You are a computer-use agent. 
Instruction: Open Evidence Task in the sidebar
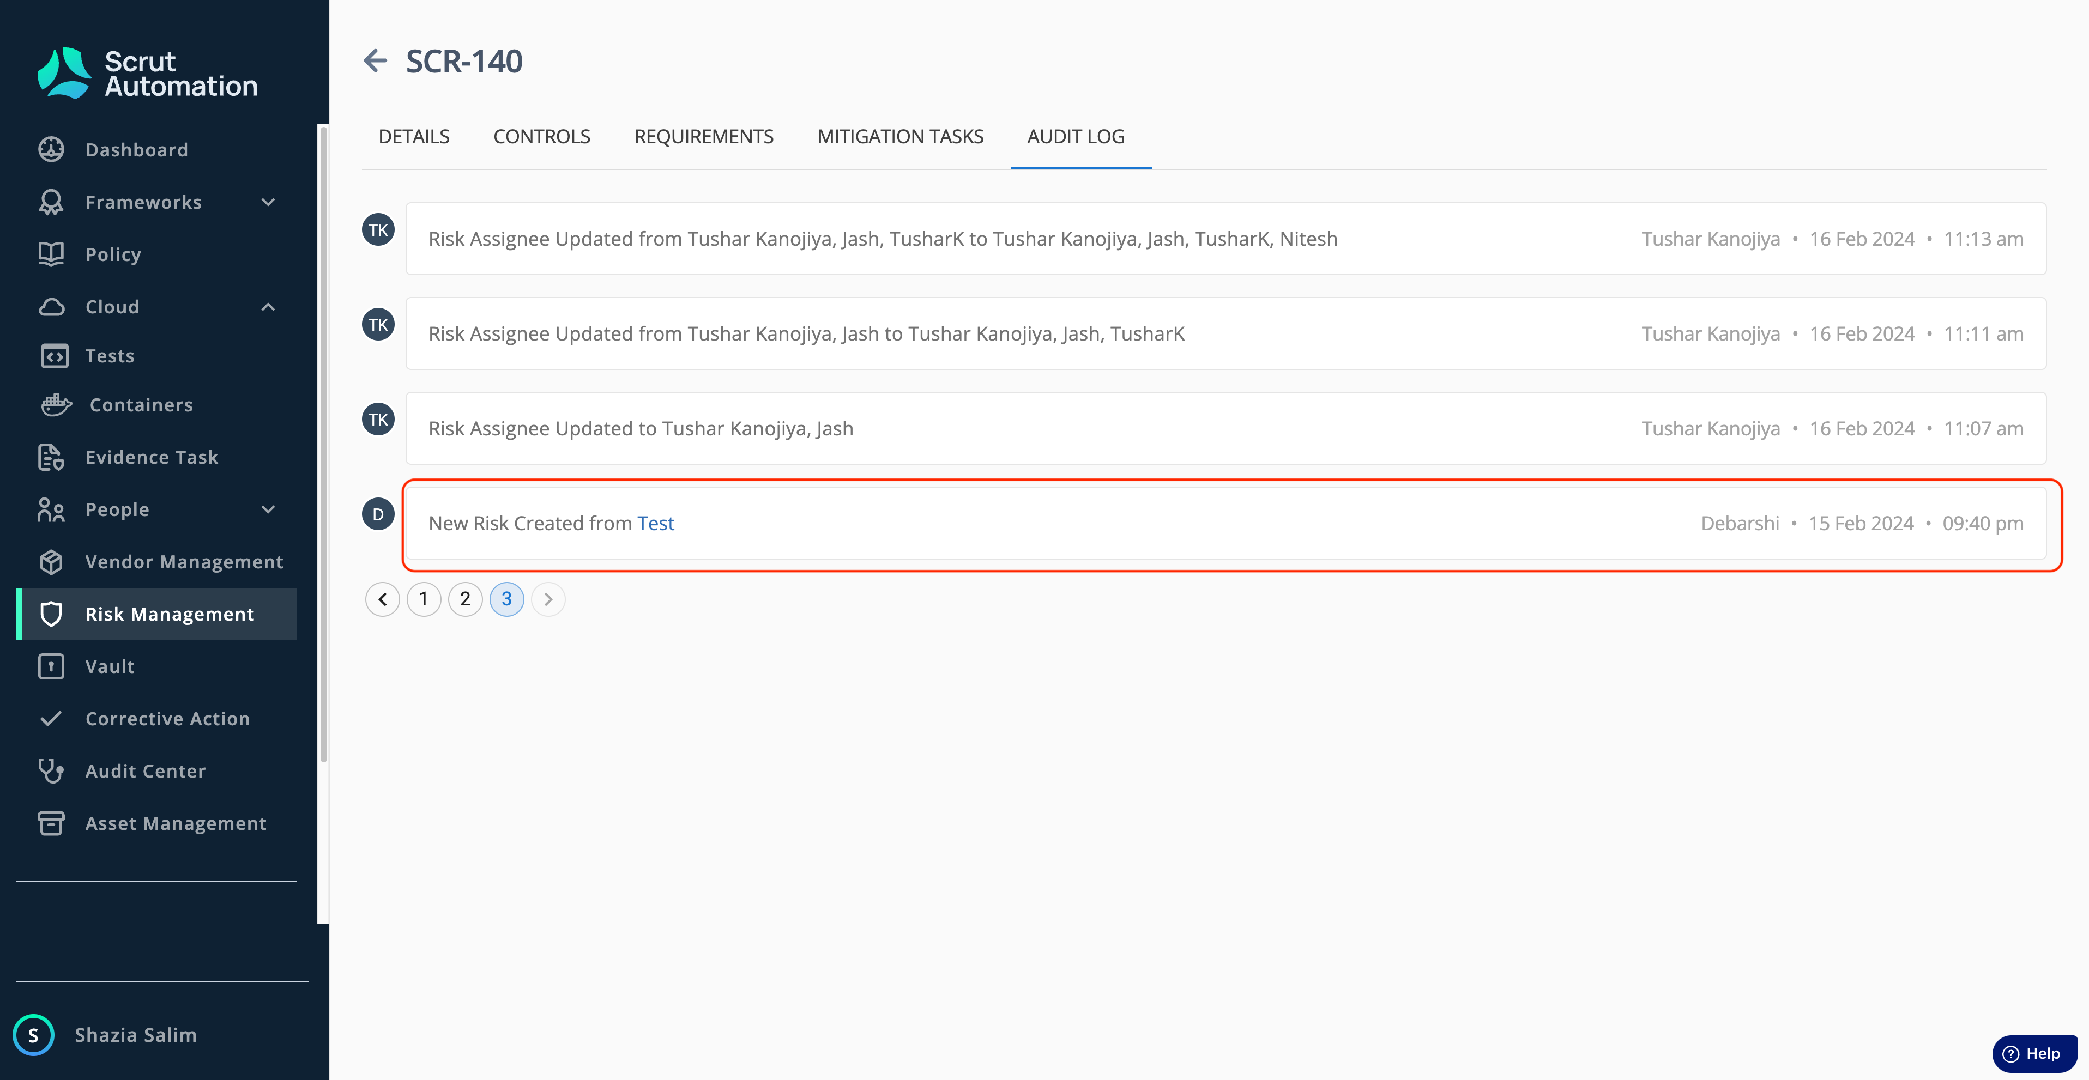[156, 457]
